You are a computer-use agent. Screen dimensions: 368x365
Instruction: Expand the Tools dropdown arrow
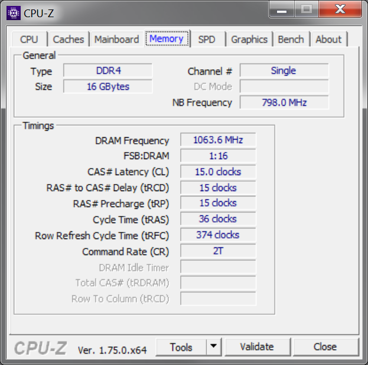[214, 347]
